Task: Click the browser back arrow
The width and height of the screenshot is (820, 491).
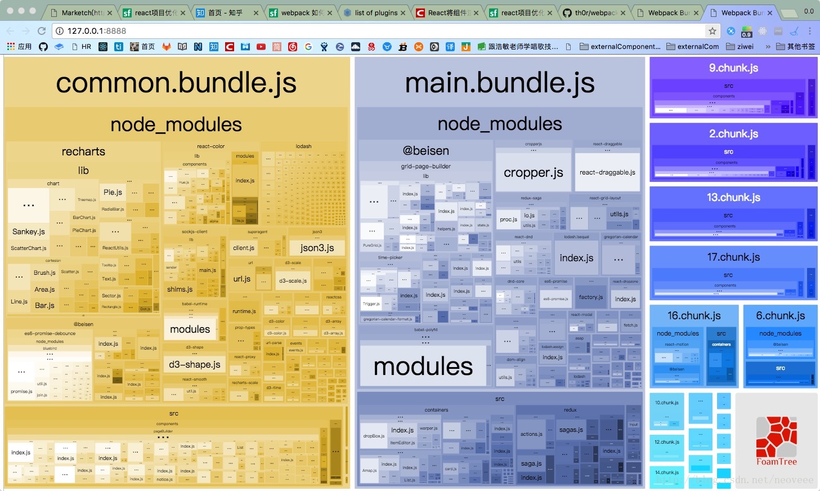Action: (10, 31)
